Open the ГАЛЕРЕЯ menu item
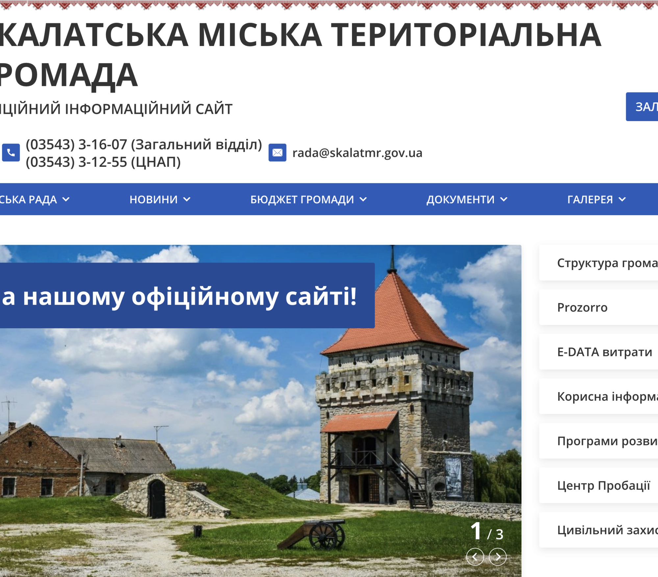The height and width of the screenshot is (577, 658). point(590,199)
